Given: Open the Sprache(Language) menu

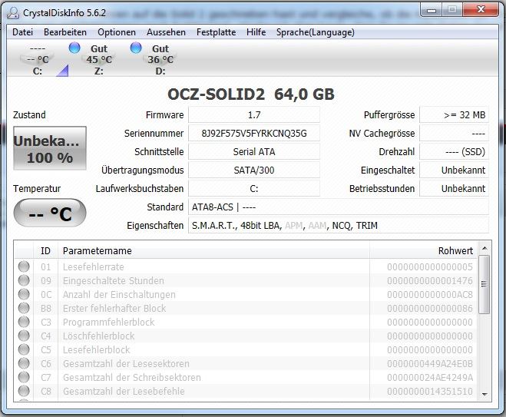Looking at the screenshot, I should pyautogui.click(x=316, y=32).
